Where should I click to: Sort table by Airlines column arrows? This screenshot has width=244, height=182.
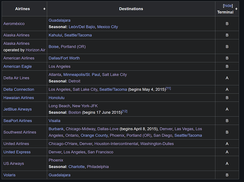tap(44, 9)
